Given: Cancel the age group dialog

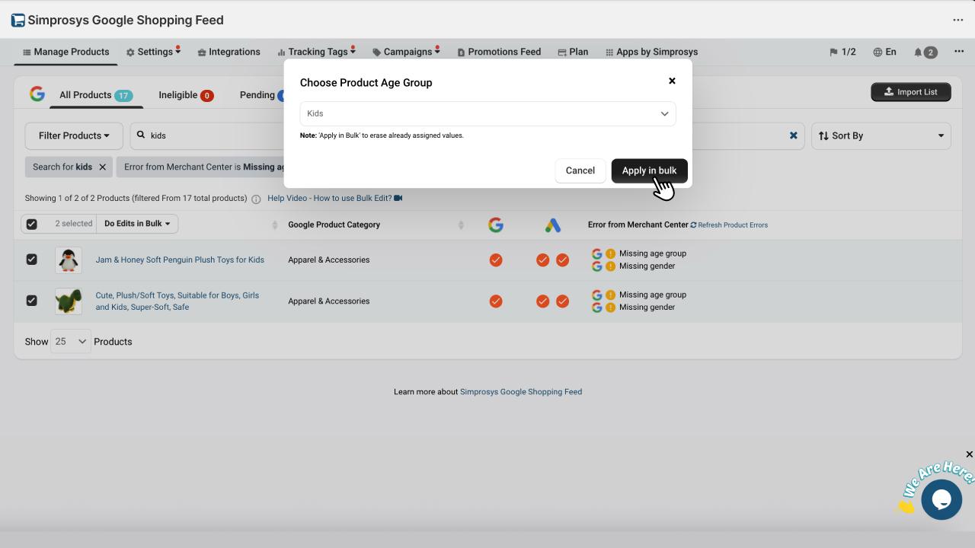Looking at the screenshot, I should click(580, 170).
